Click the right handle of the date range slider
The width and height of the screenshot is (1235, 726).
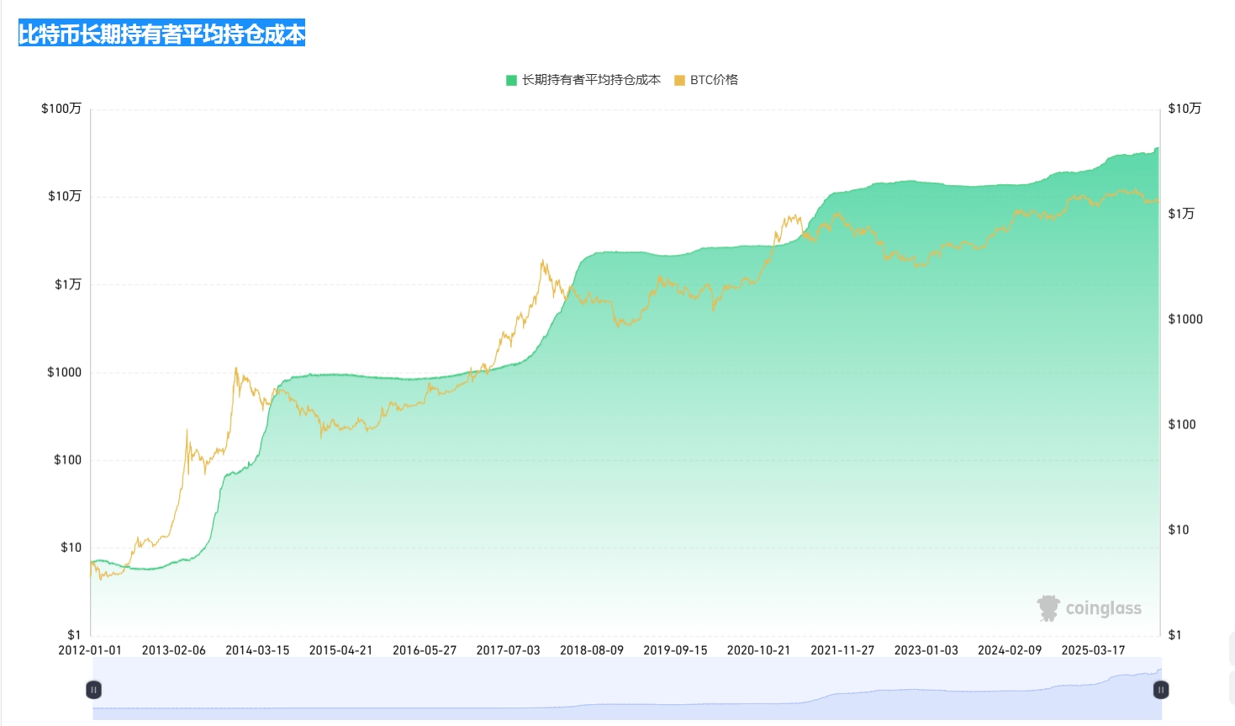pyautogui.click(x=1160, y=690)
